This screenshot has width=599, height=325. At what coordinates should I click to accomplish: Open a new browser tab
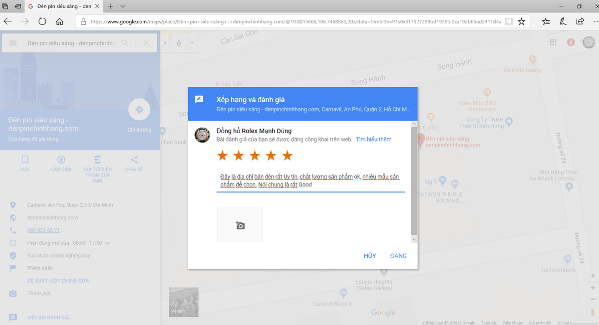110,6
